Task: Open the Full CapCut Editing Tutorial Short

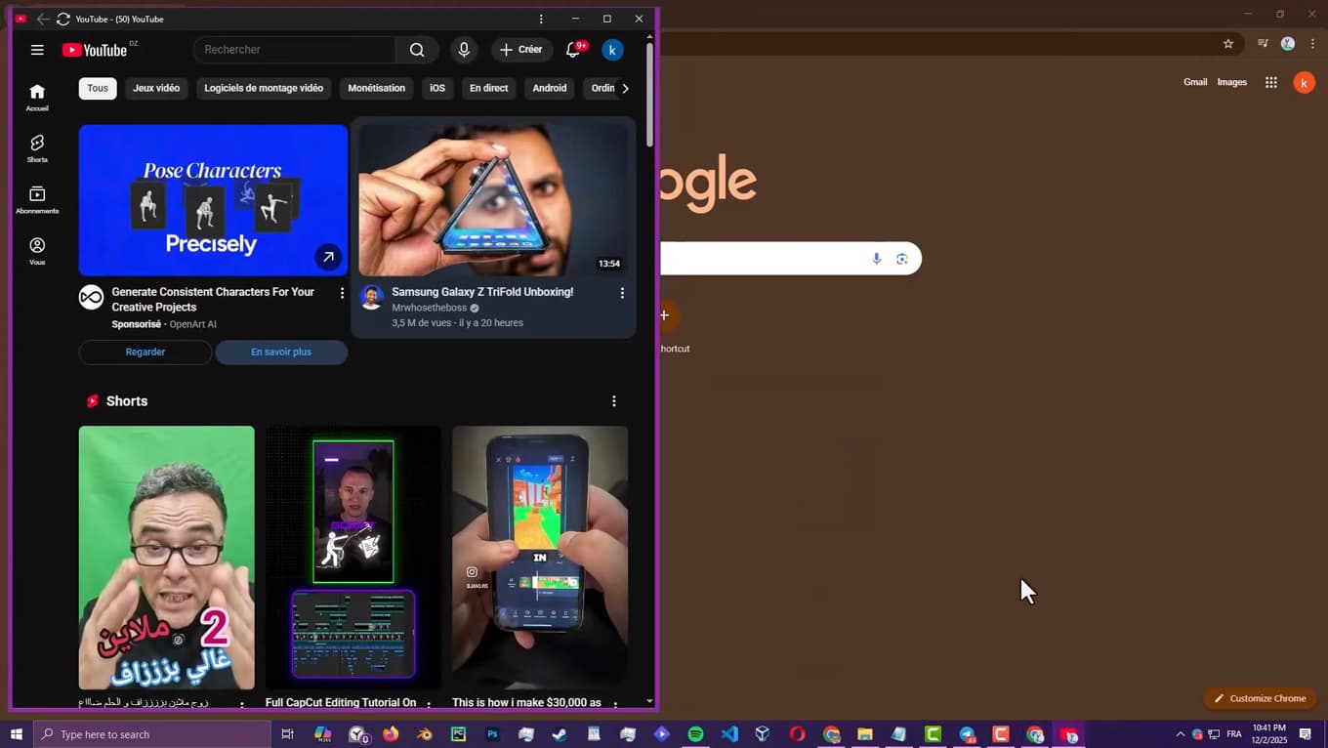Action: (353, 558)
